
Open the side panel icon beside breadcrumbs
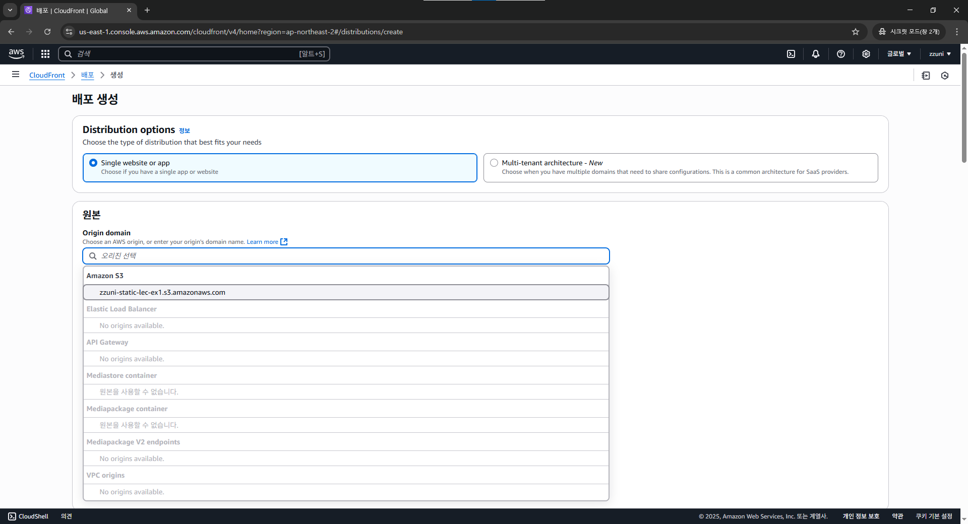[926, 76]
